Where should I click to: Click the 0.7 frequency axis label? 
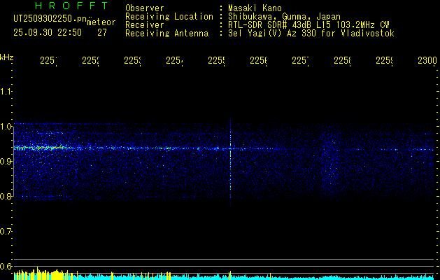coord(6,232)
